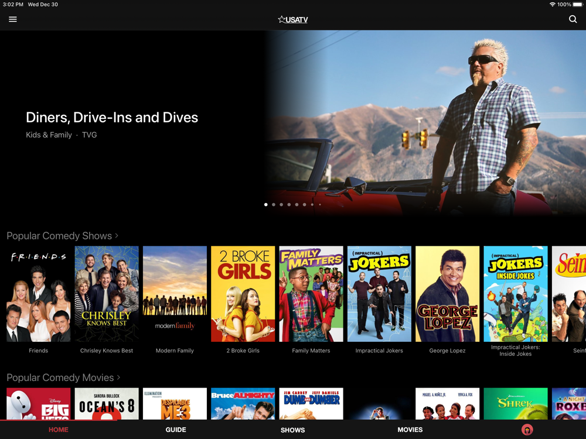Tap the USATV logo
The width and height of the screenshot is (586, 439).
coord(293,19)
